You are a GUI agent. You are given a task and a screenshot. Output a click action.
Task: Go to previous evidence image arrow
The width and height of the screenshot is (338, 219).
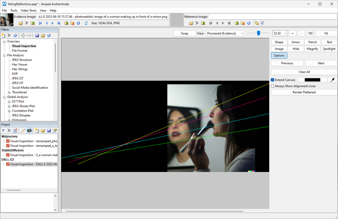point(47,23)
